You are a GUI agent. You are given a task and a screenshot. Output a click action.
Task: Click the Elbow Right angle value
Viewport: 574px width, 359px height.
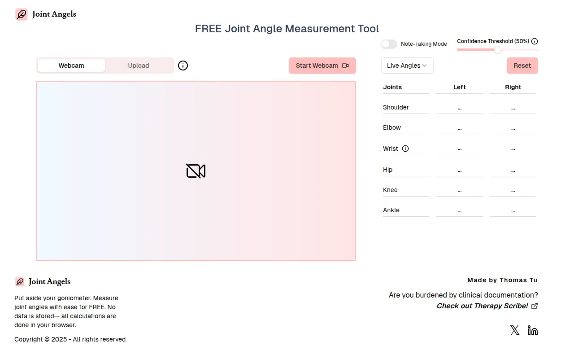(x=513, y=128)
